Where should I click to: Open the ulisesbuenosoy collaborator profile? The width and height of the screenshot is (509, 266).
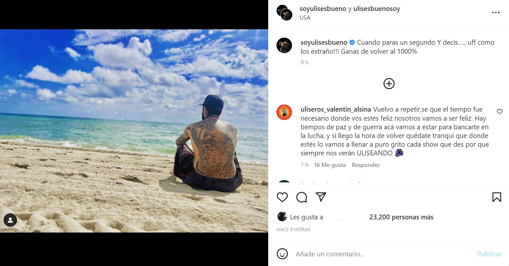(x=377, y=9)
